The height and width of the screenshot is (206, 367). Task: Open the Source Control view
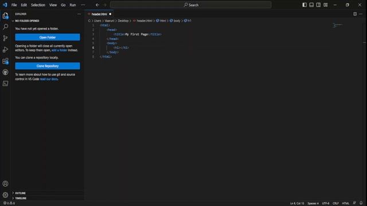coord(5,38)
